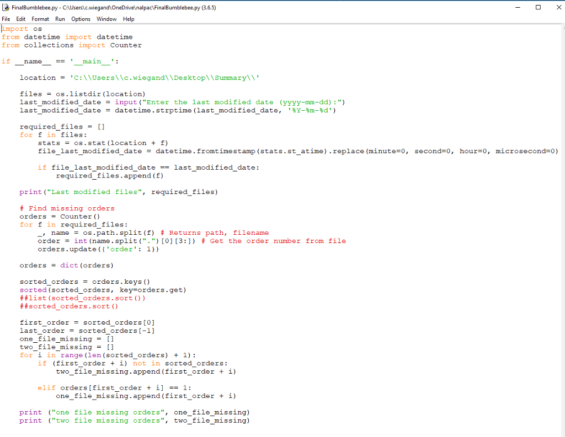The width and height of the screenshot is (565, 437).
Task: Open the Options menu
Action: [x=81, y=18]
